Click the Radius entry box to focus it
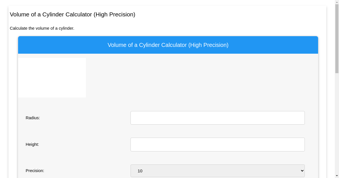Image resolution: width=339 pixels, height=178 pixels. point(218,118)
